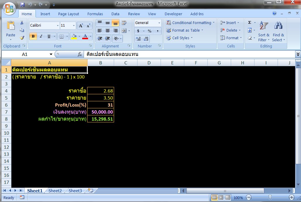This screenshot has width=301, height=202.
Task: Save the workbook from Quick Access toolbar
Action: [x=23, y=4]
